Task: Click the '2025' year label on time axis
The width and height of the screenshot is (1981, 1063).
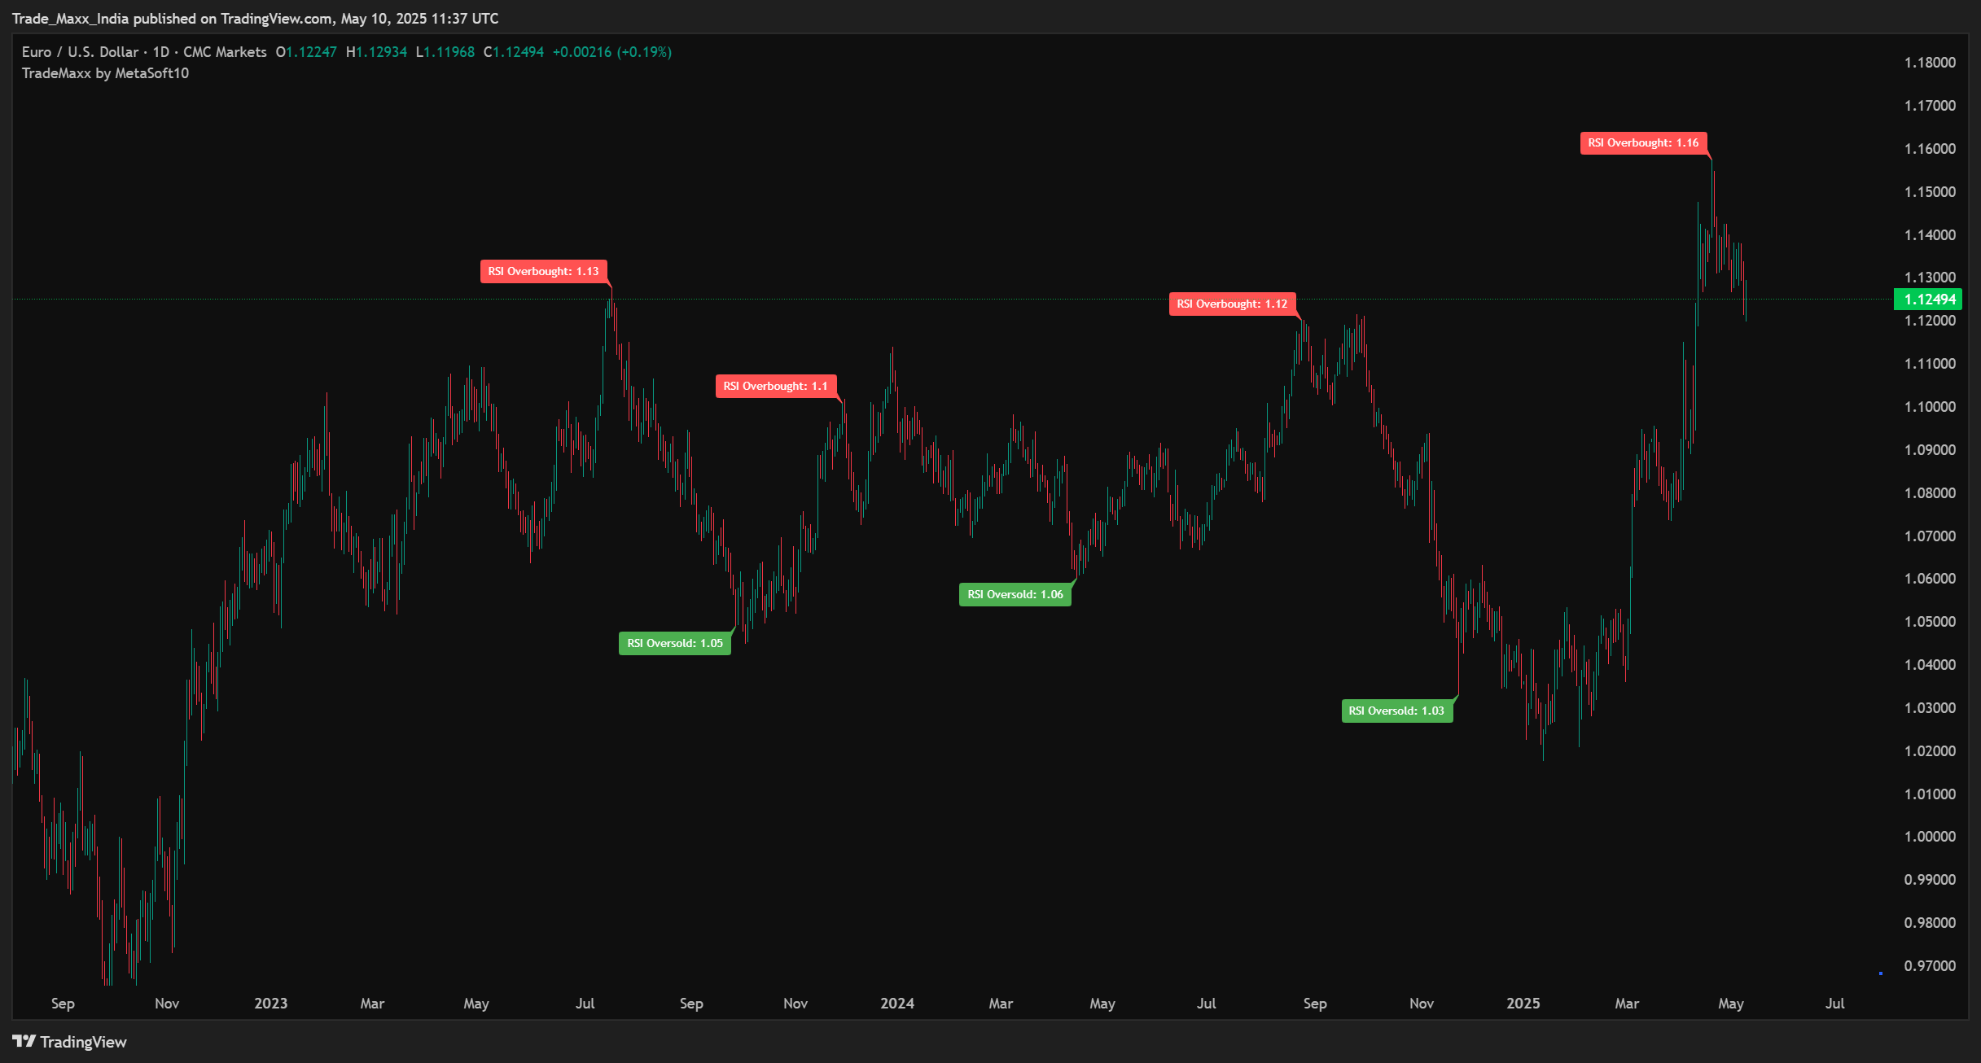Action: [x=1523, y=1004]
